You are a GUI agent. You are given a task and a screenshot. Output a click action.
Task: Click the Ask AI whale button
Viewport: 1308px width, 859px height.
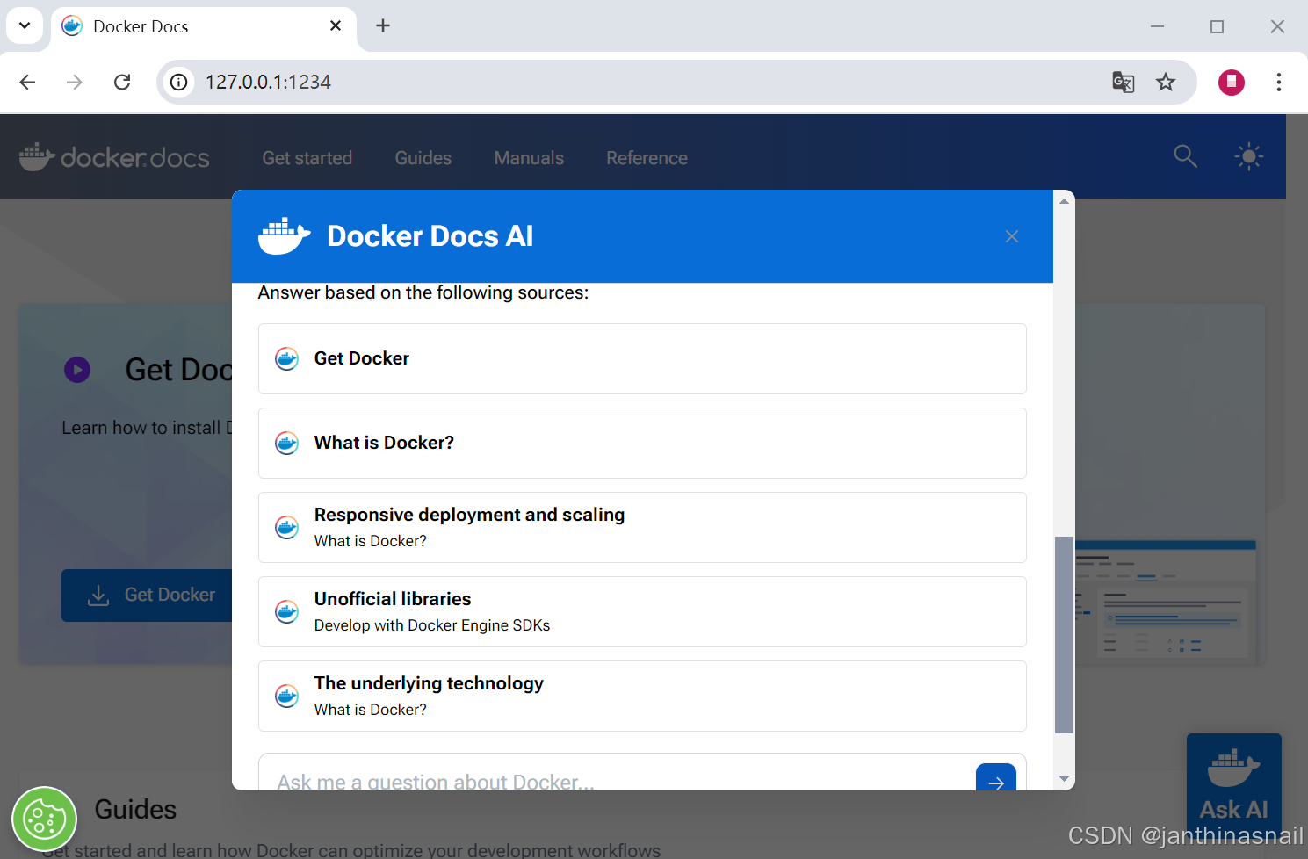pyautogui.click(x=1233, y=783)
